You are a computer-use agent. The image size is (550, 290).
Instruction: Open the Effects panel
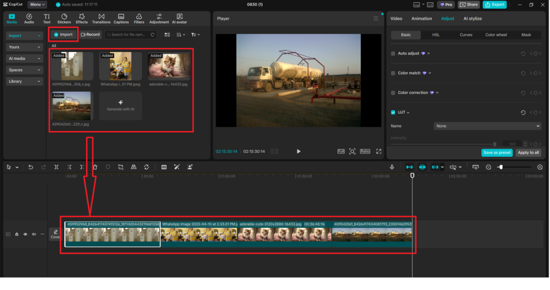82,19
